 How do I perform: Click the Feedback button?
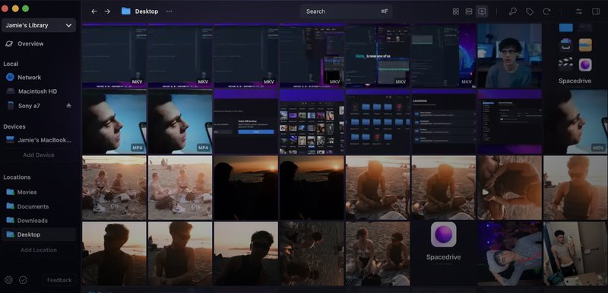[x=59, y=280]
